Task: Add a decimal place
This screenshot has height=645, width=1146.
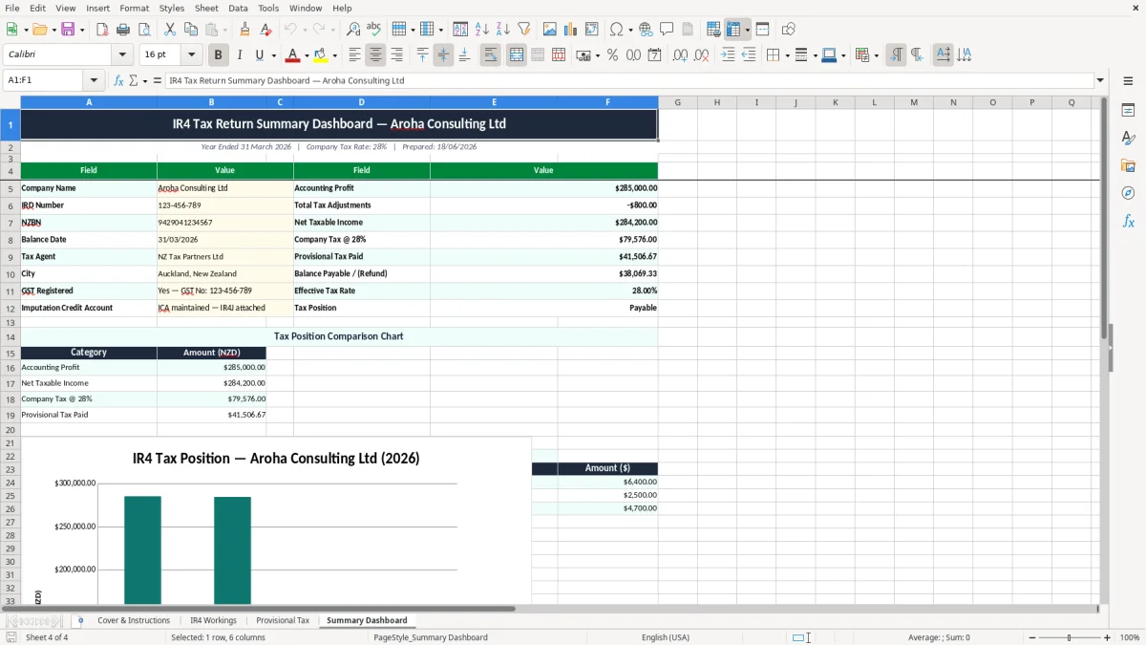Action: coord(680,55)
